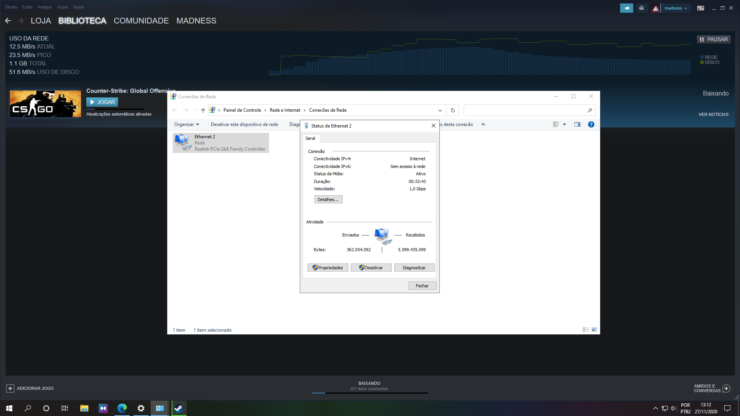Open the notification center icon
This screenshot has height=416, width=740.
pos(727,408)
